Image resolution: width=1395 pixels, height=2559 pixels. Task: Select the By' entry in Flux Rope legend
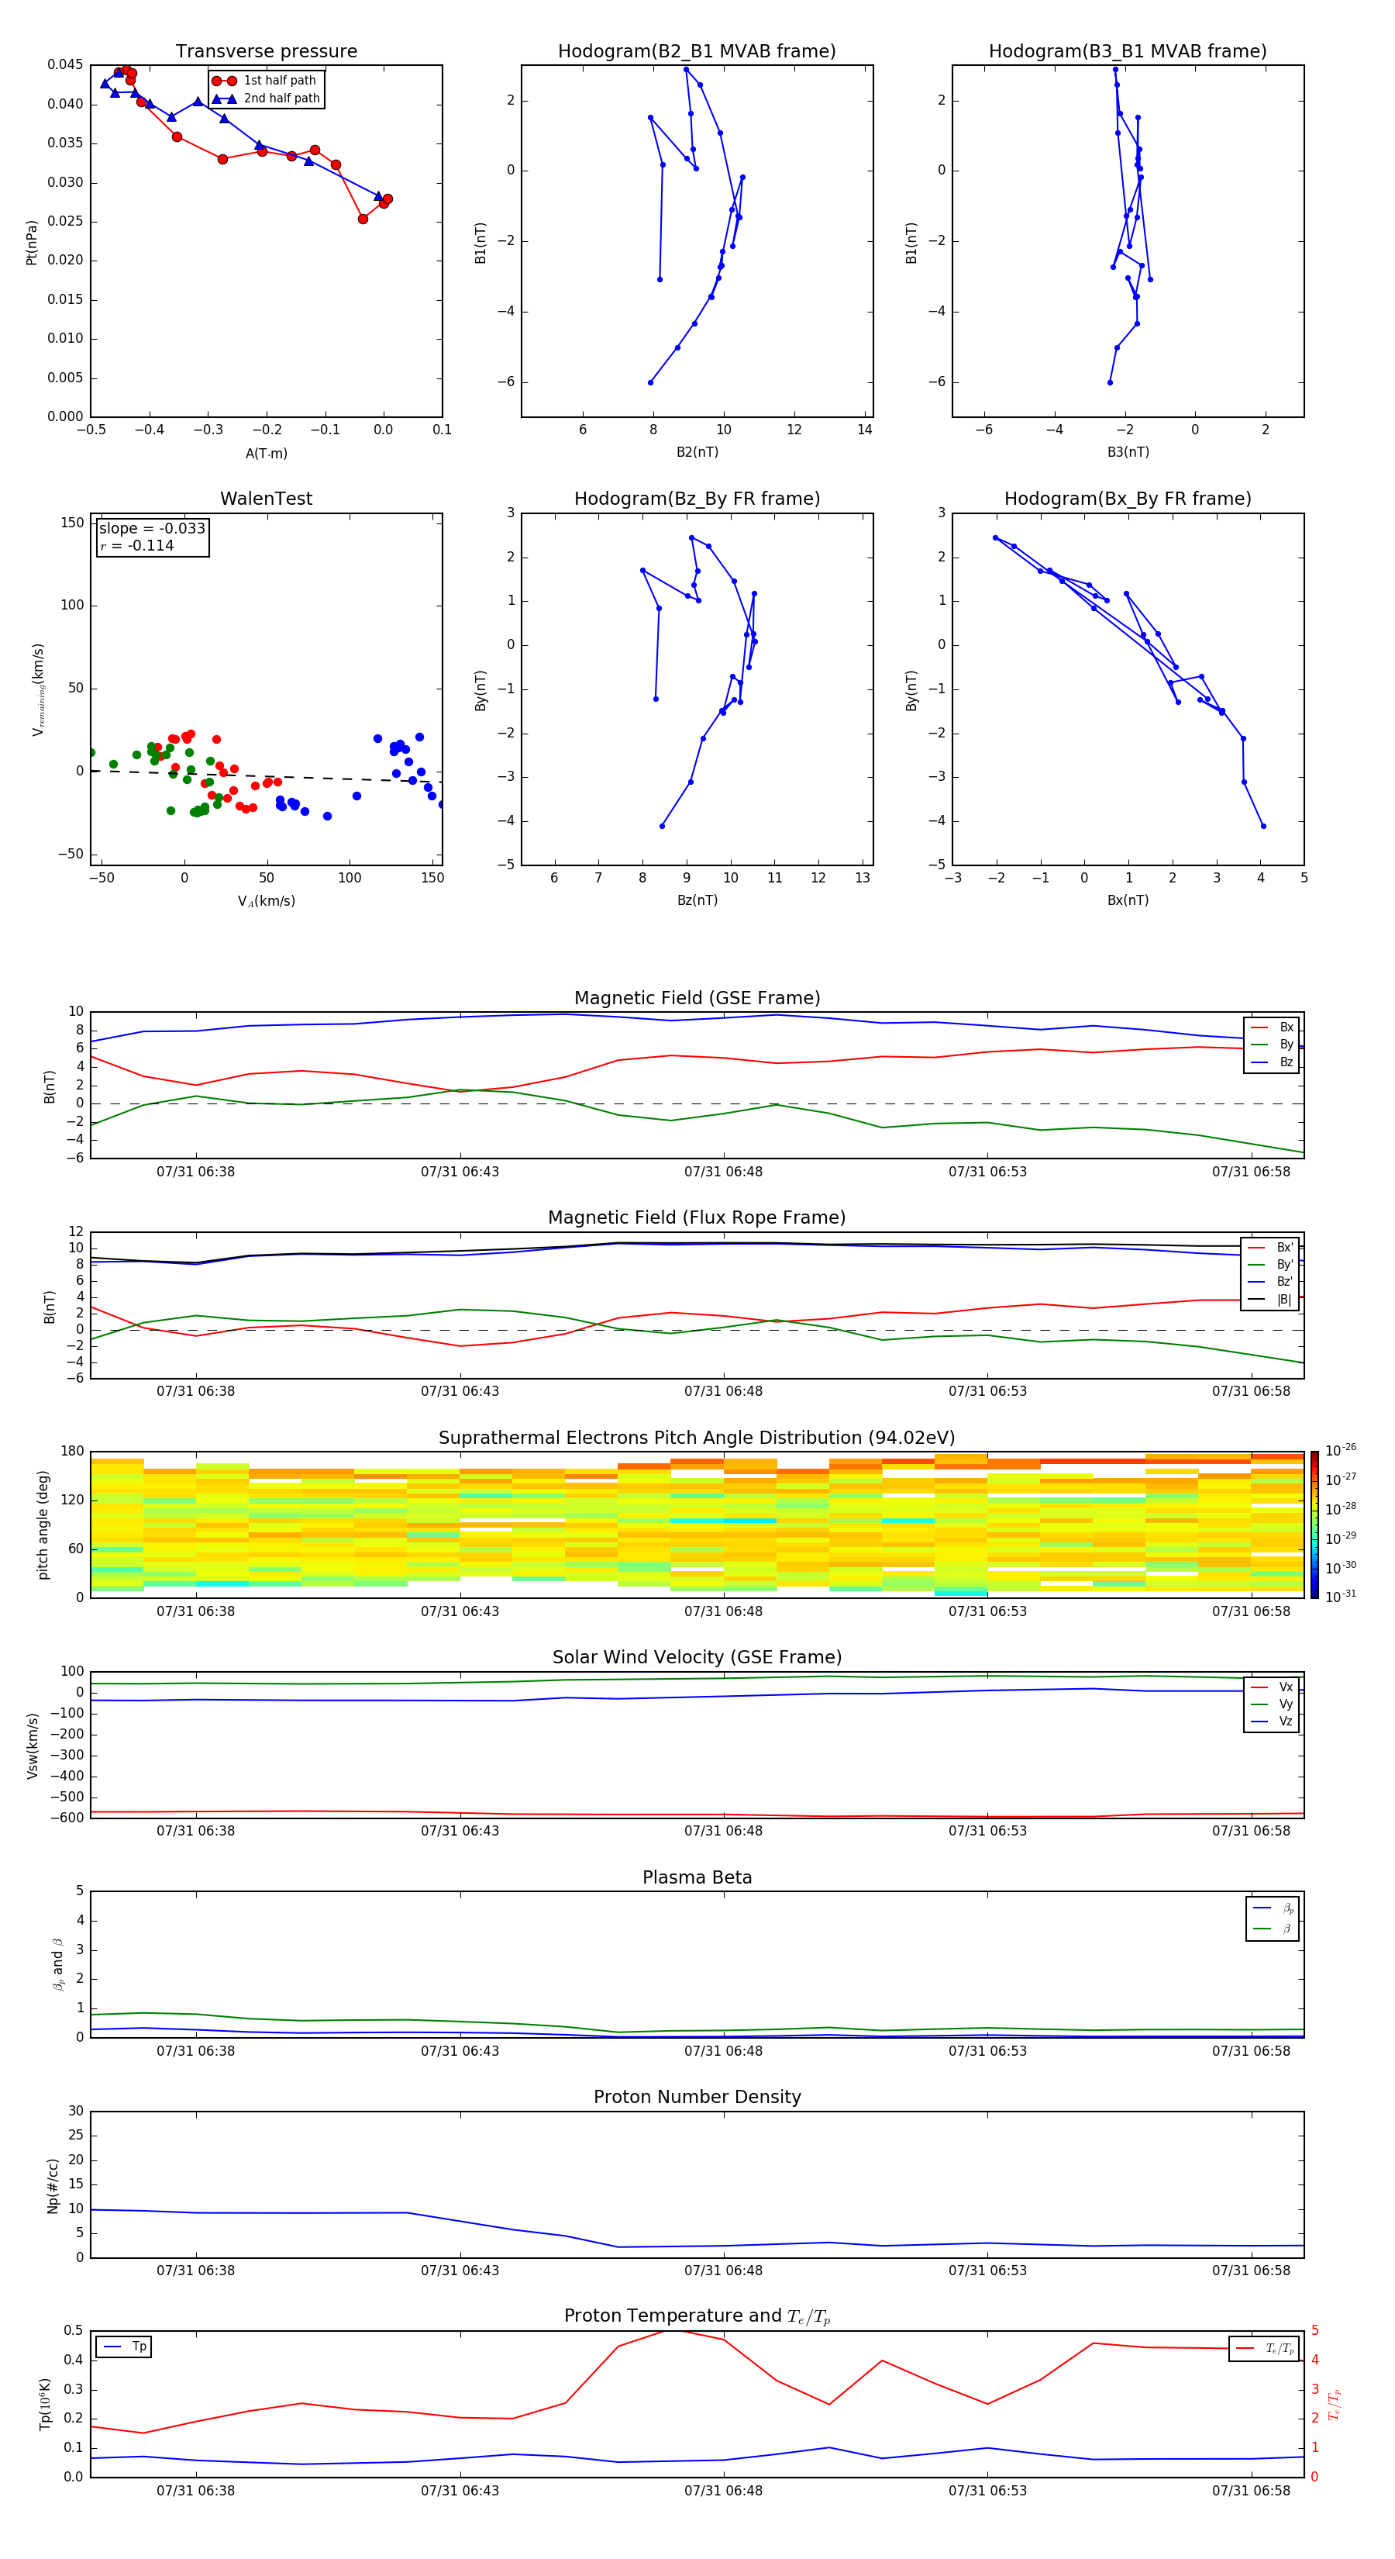click(1270, 1266)
